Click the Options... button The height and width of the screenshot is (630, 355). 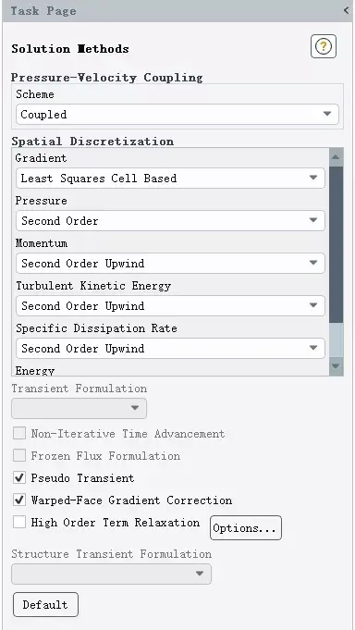[246, 528]
